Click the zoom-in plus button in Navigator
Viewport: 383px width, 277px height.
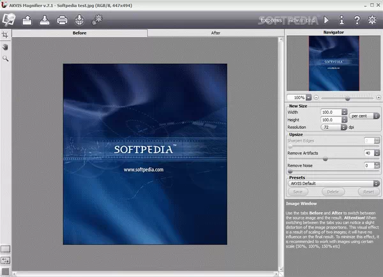[379, 98]
